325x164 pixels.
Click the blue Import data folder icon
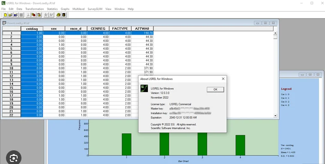(x=16, y=15)
